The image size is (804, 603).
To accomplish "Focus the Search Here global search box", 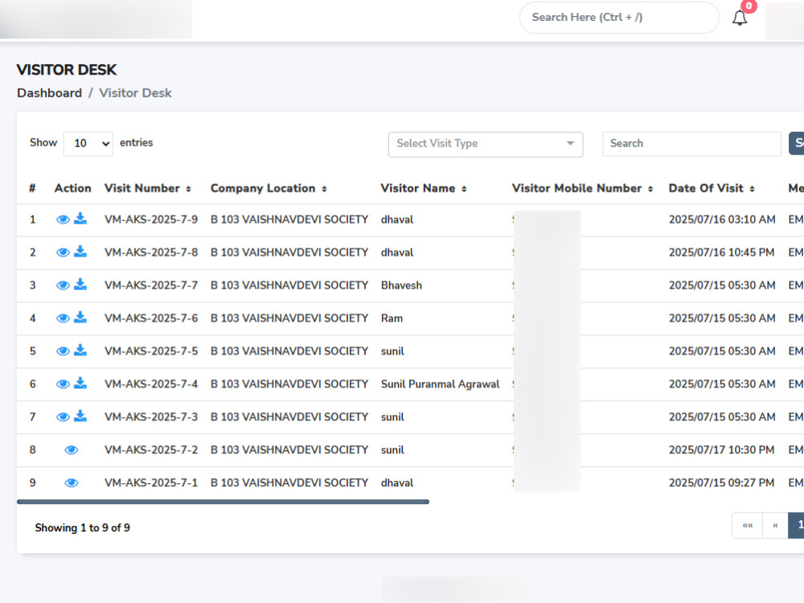I will pos(619,18).
